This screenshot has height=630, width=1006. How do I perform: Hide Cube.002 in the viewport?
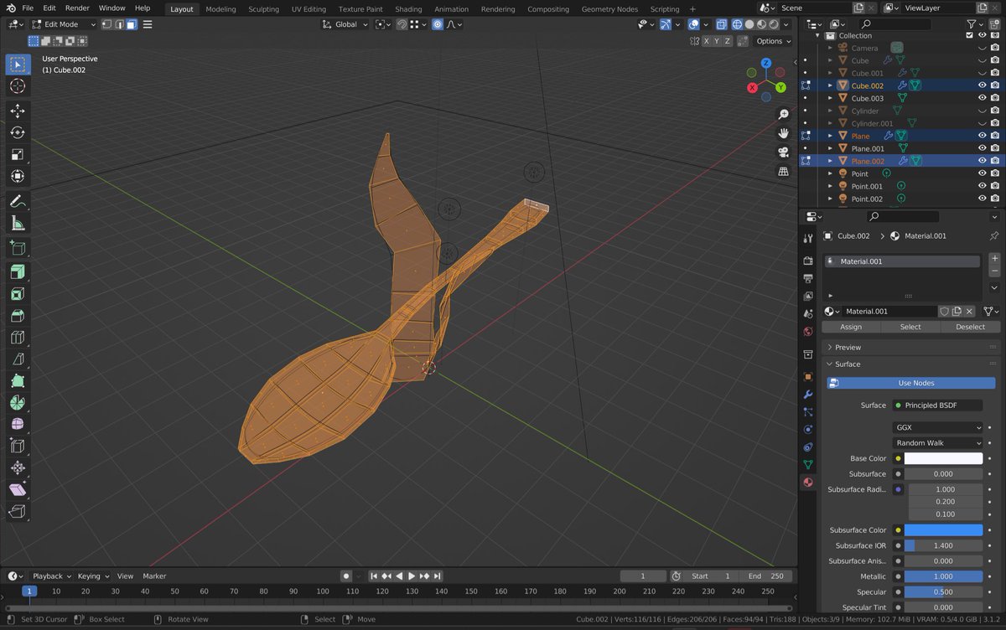982,85
